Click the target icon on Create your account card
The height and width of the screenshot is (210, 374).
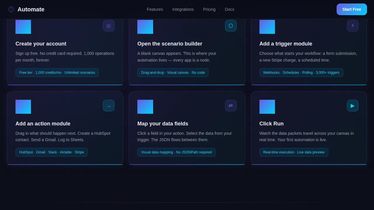coord(109,26)
